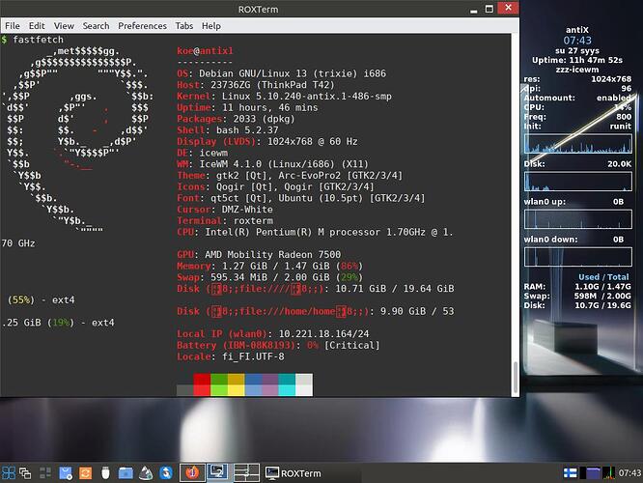Click the '23736ZG (ThinkPad T42)' host text
Image resolution: width=643 pixels, height=483 pixels.
[x=272, y=85]
